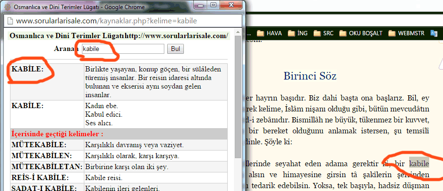Click the Birinci Söz heading
Viewport: 443px width, 191px height.
tap(310, 76)
